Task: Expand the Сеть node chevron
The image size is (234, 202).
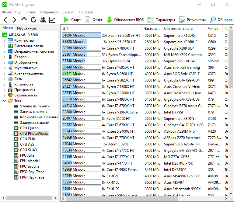Action: (x=5, y=79)
